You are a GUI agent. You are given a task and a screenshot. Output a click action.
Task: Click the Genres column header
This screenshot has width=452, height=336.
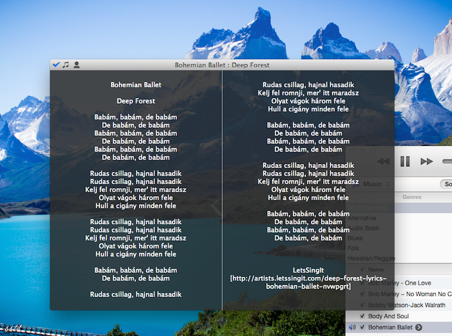[x=412, y=197]
